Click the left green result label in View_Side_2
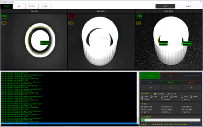Image resolution: width=203 pixels, height=127 pixels. point(163,44)
